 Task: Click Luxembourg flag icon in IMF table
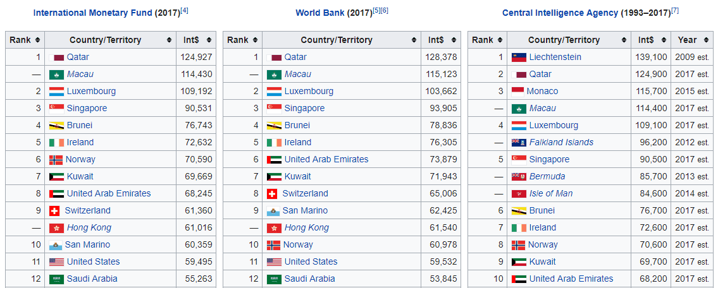pyautogui.click(x=57, y=92)
